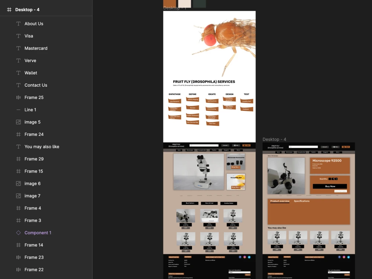Screen dimensions: 372x279
Task: Click the text-layer icon beside Mastercard
Action: 18,48
